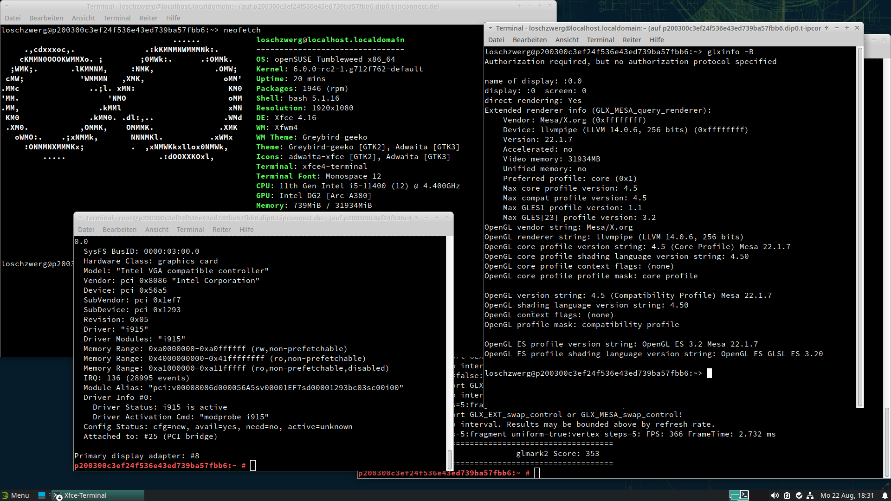891x501 pixels.
Task: Open Hilfe menu in glxinfo terminal
Action: (x=657, y=40)
